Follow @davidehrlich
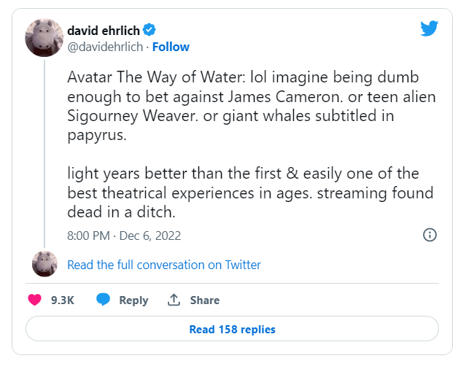Screen dimensions: 466x369 pos(171,47)
